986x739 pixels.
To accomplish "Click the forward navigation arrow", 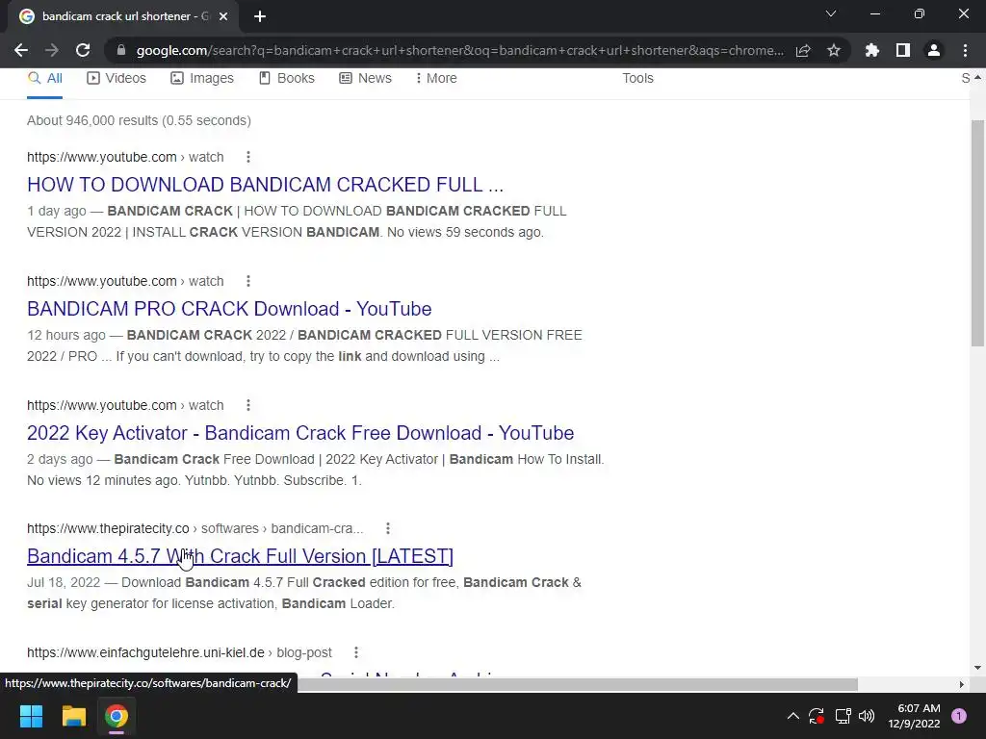I will [x=52, y=50].
